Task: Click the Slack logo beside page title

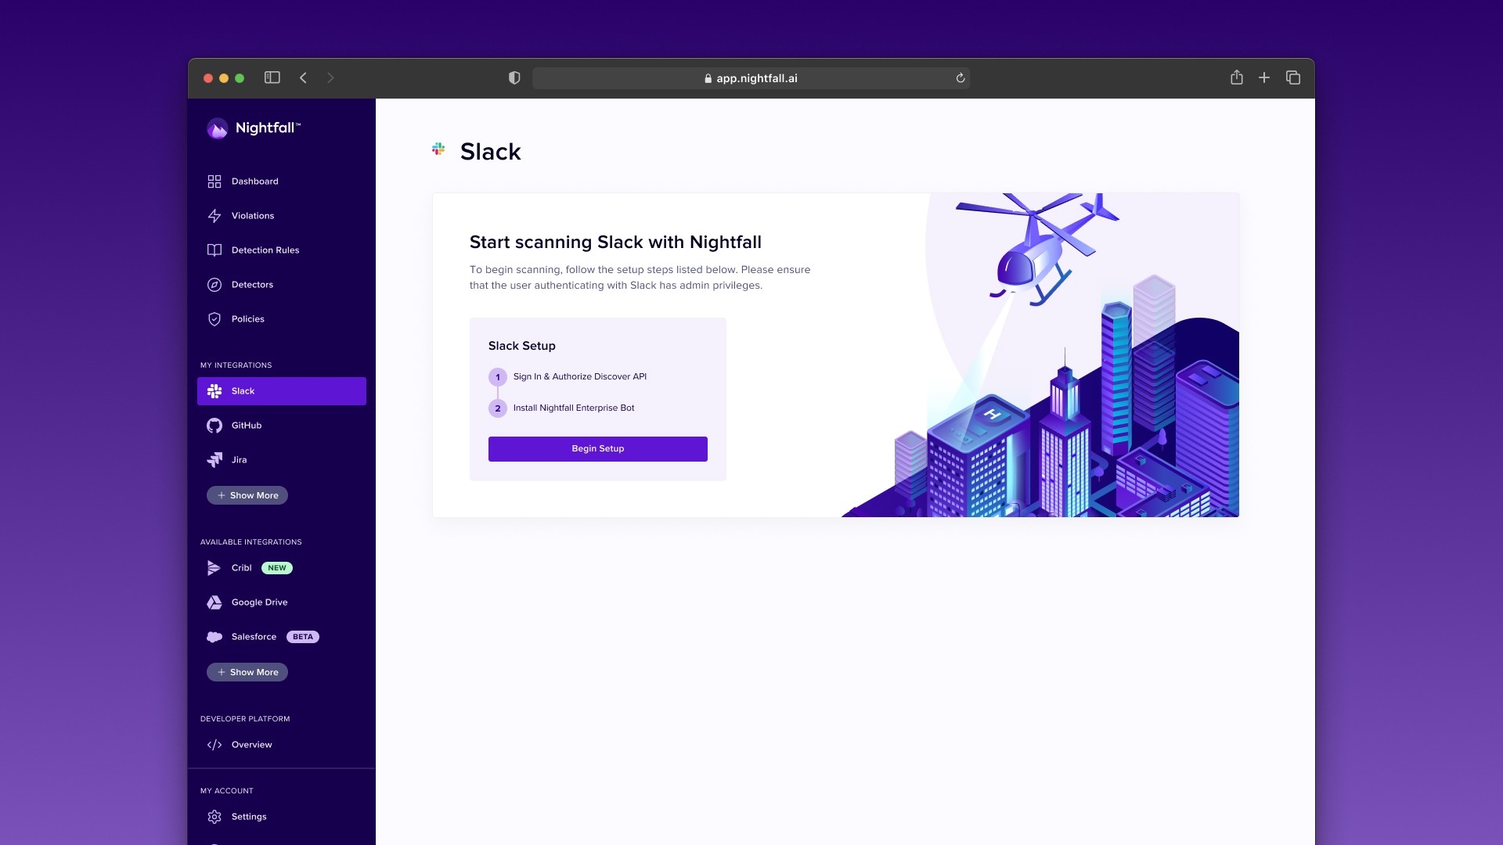Action: click(x=438, y=149)
